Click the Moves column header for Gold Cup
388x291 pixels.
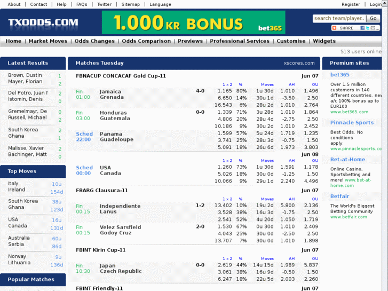tap(267, 84)
